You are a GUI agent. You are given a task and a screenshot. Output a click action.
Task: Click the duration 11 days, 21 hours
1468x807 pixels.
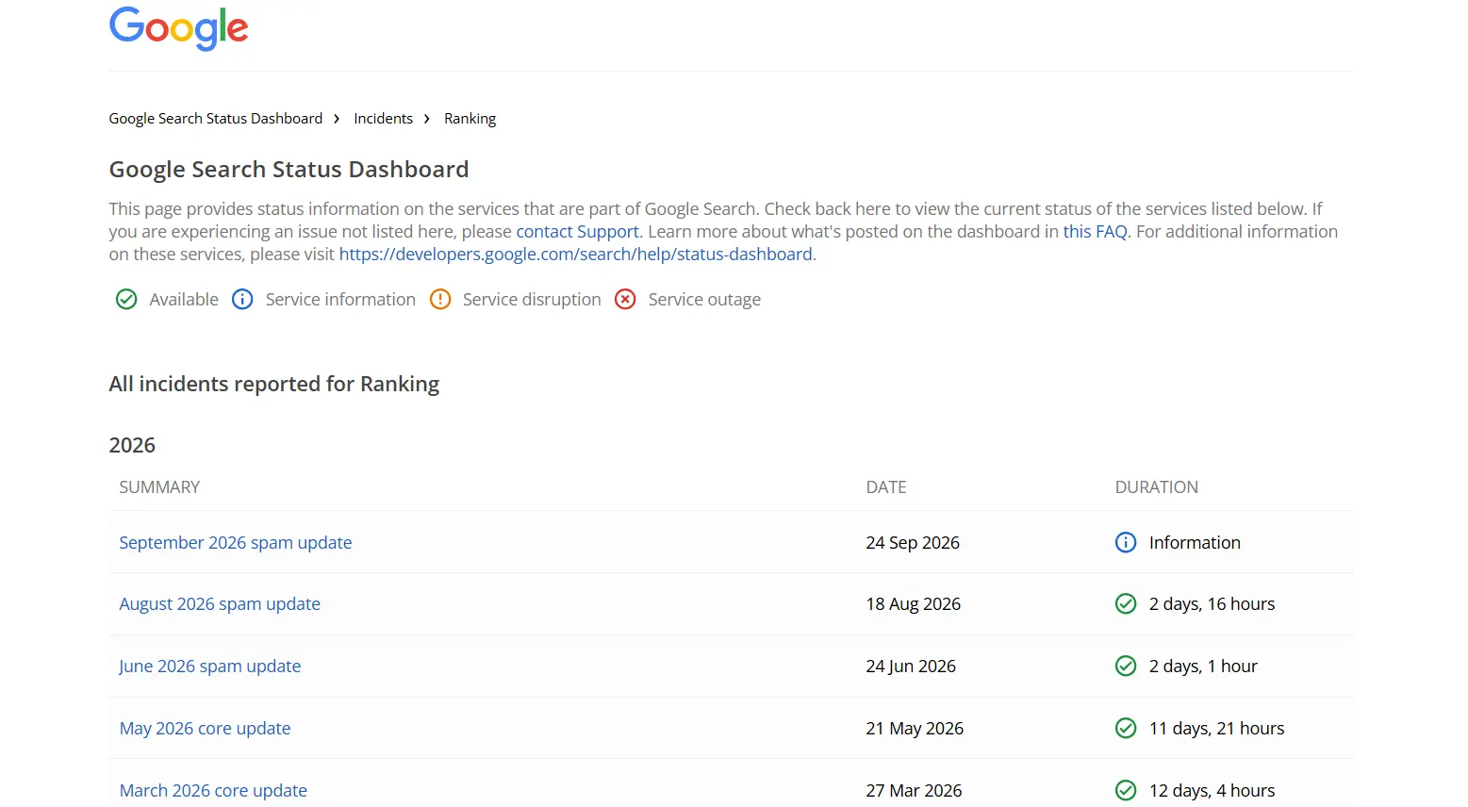tap(1216, 728)
